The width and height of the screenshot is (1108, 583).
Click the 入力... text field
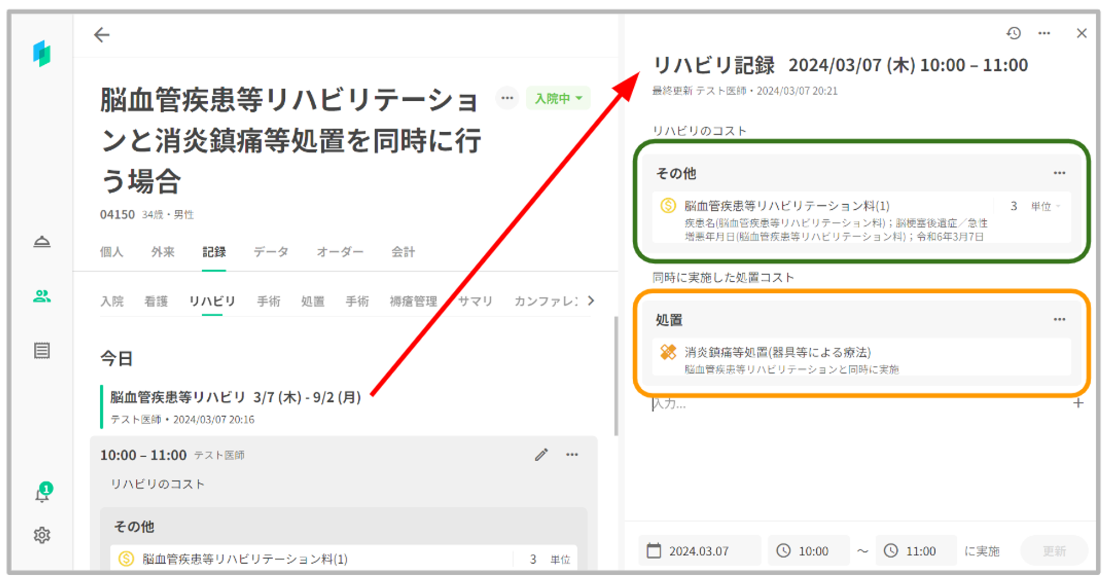(859, 404)
